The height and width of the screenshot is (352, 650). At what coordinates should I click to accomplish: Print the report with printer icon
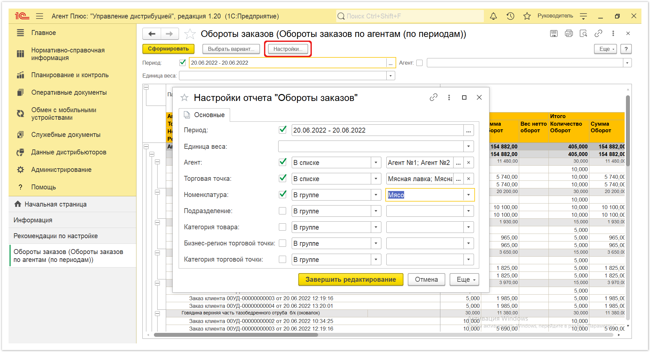[x=569, y=33]
